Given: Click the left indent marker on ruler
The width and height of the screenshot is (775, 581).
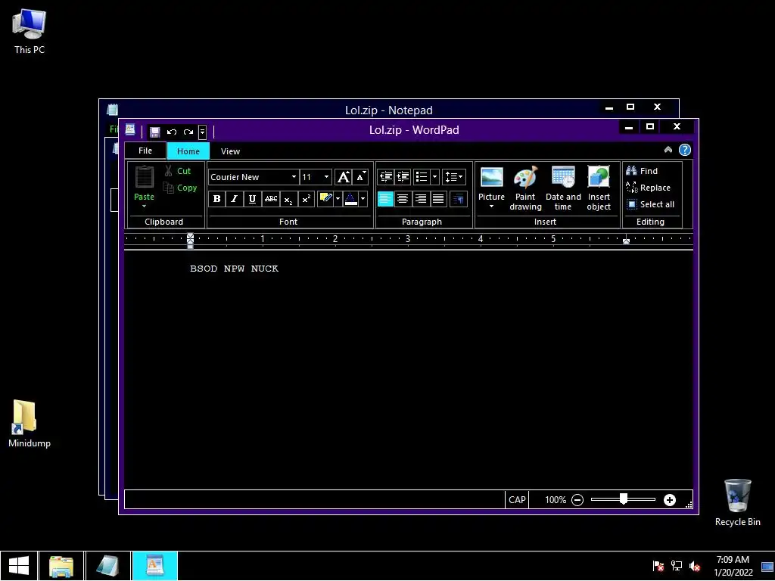Looking at the screenshot, I should 190,240.
